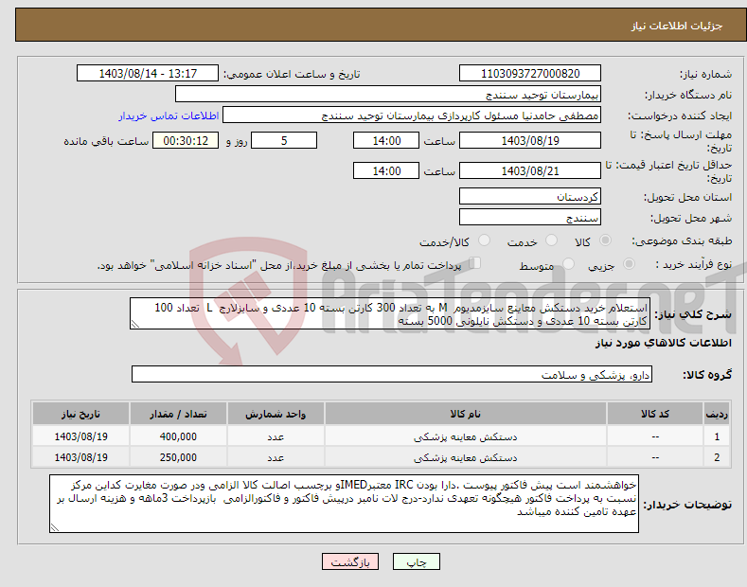Click the response deadline date 1403/08/19 field
This screenshot has width=747, height=587.
[x=530, y=140]
